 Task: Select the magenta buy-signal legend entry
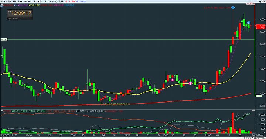(x=59, y=5)
